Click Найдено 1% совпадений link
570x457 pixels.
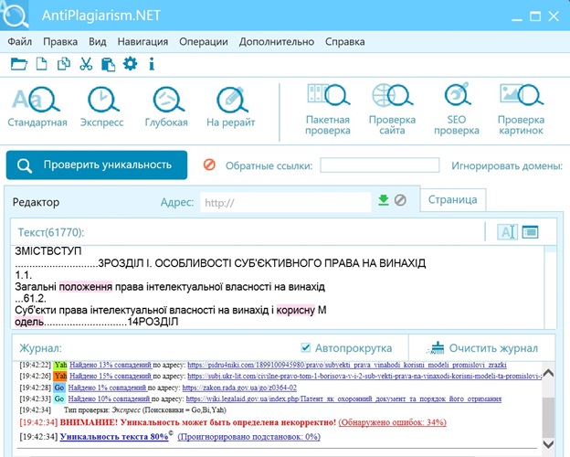pos(107,388)
